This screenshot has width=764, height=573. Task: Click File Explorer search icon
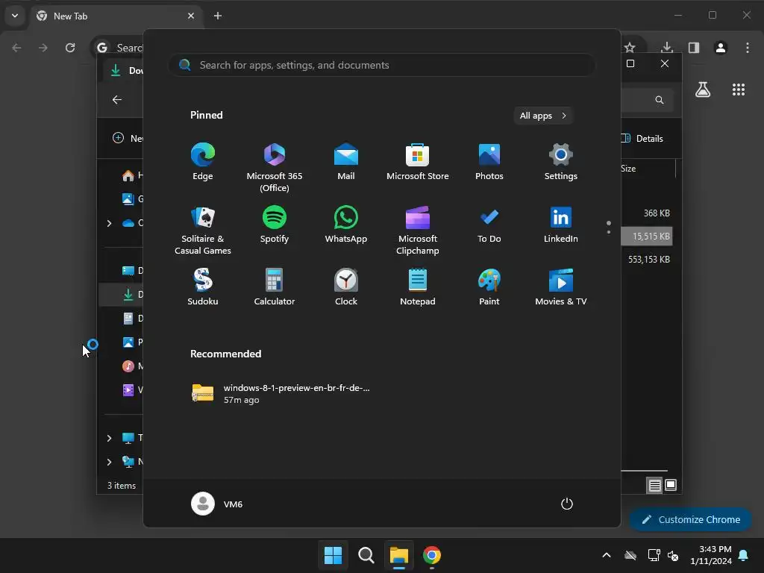coord(660,100)
